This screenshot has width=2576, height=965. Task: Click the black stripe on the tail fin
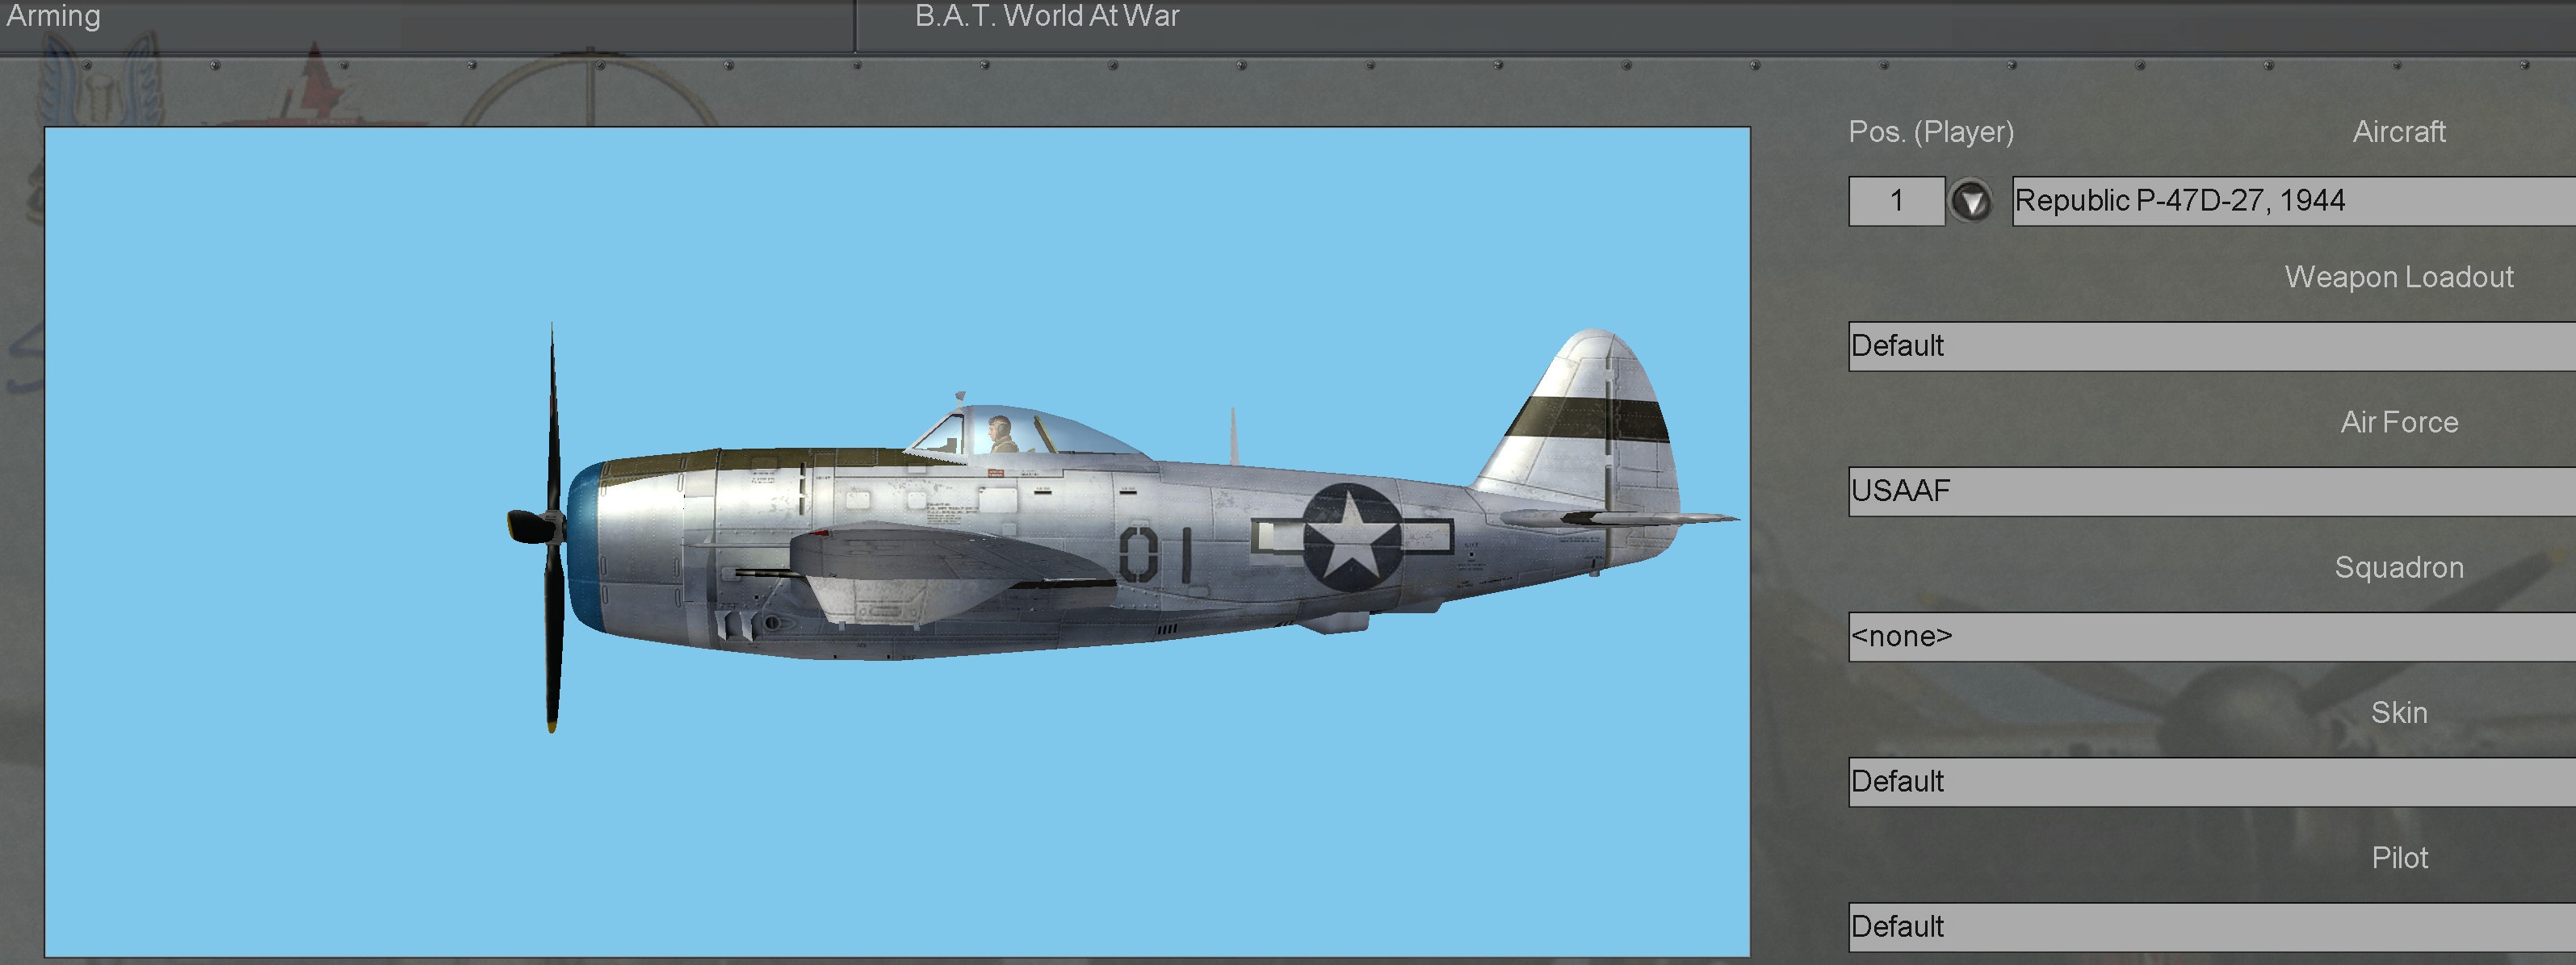[1585, 419]
